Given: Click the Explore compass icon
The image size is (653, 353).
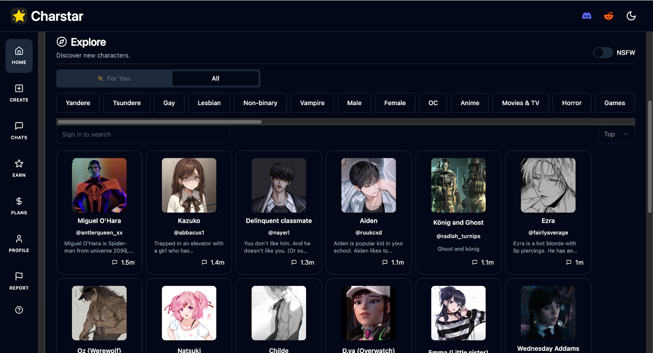Looking at the screenshot, I should coord(62,42).
